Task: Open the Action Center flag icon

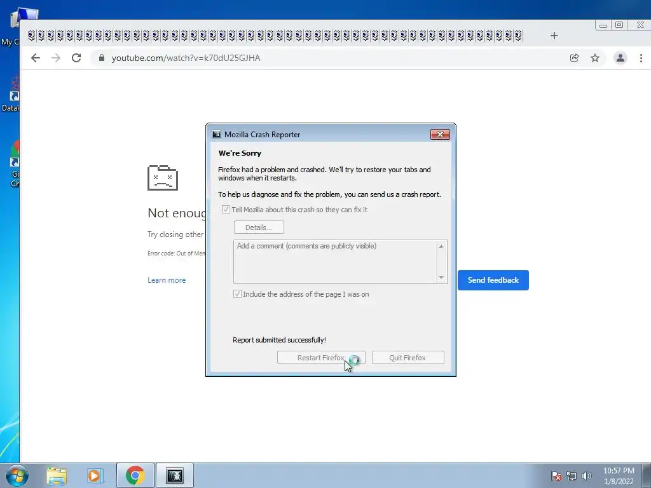Action: pos(556,476)
